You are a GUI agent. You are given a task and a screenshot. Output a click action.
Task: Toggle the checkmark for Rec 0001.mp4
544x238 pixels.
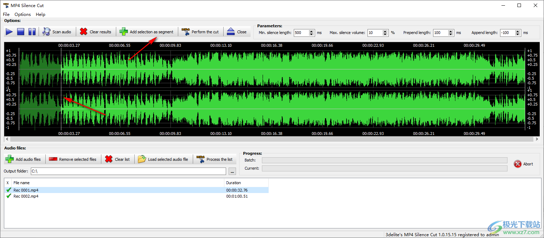pos(9,190)
